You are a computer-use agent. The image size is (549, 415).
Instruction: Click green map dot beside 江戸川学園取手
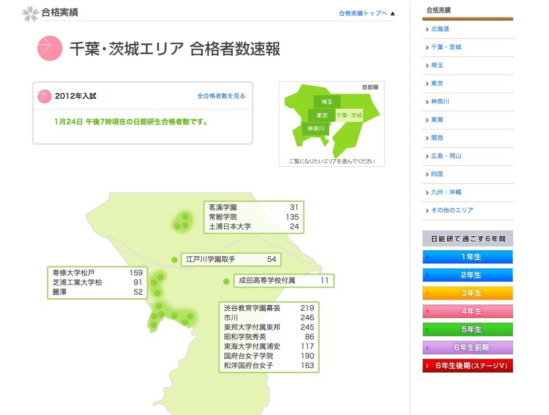click(x=174, y=260)
